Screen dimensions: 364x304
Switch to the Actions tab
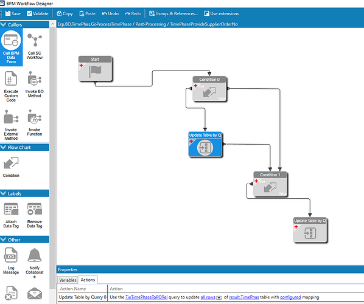point(88,280)
